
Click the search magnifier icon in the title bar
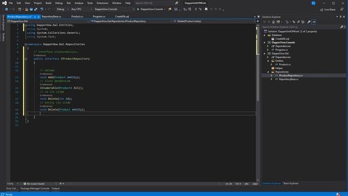[x=176, y=3]
